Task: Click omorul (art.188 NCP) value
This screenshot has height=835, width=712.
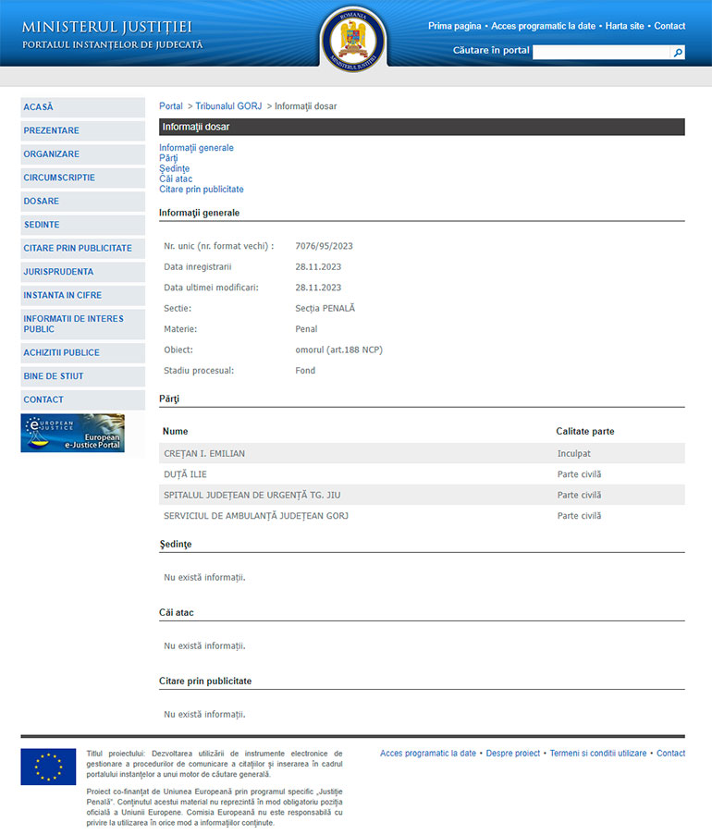Action: click(338, 350)
